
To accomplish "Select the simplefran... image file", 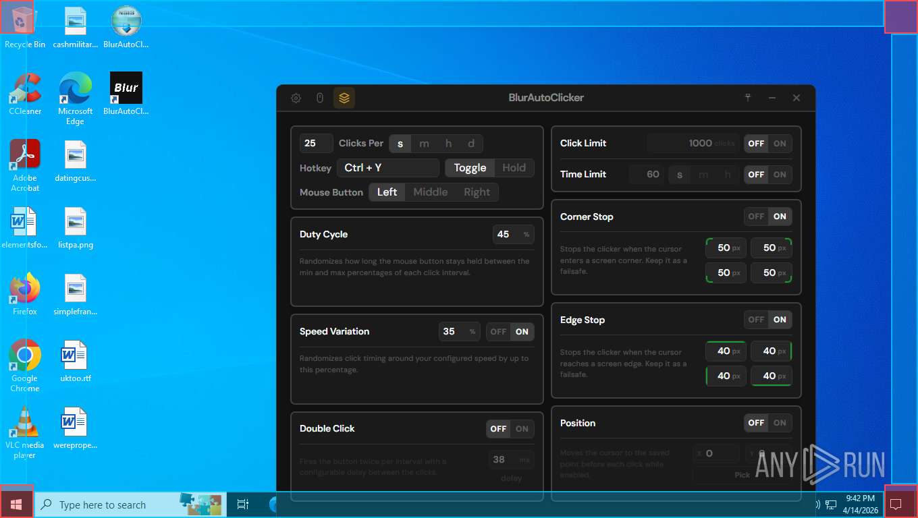I will tap(76, 294).
